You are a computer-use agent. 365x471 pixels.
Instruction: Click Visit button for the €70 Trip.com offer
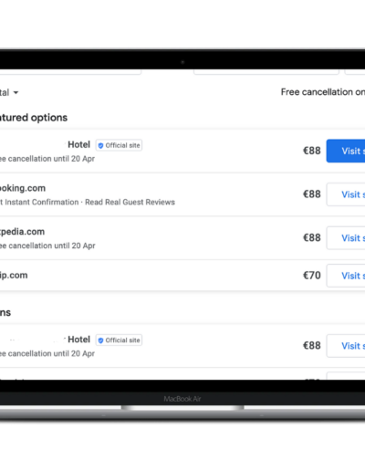pos(346,276)
